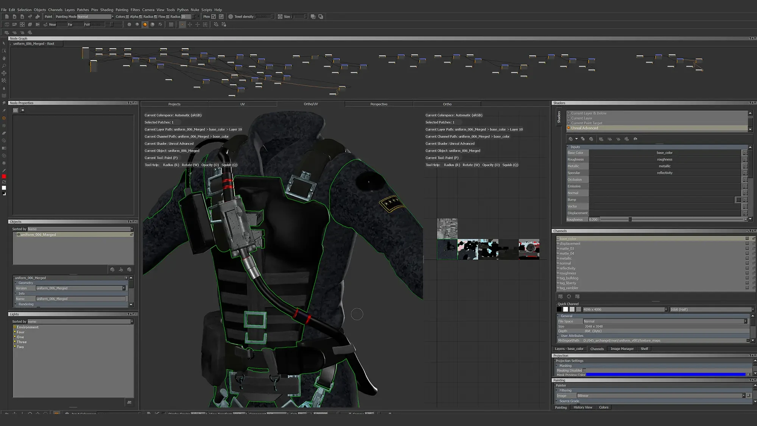
Task: Click the blue Mask Preview Color bar
Action: (666, 375)
